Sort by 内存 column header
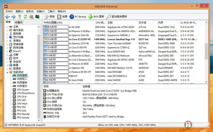 (168, 23)
